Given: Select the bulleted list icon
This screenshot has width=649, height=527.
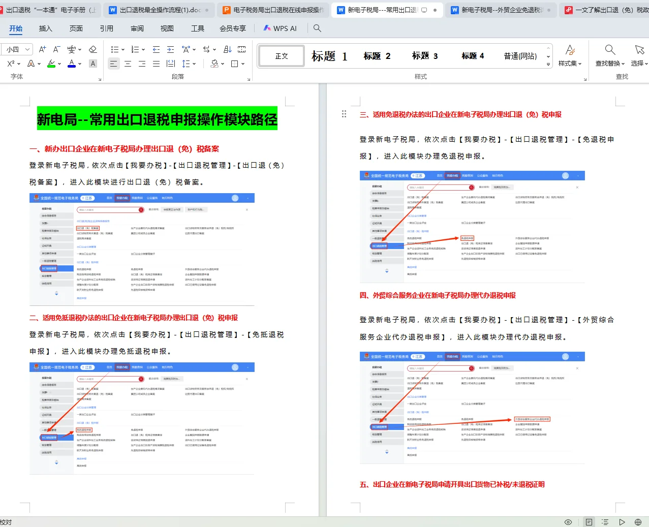Looking at the screenshot, I should point(115,49).
